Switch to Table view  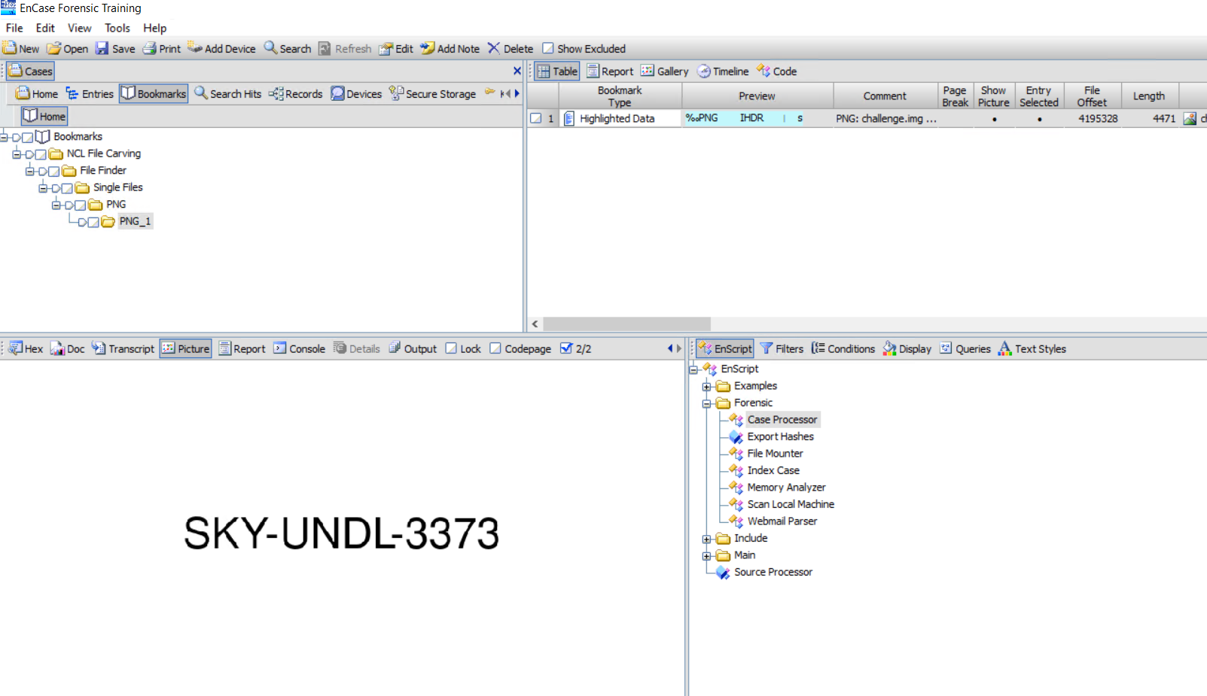point(557,71)
